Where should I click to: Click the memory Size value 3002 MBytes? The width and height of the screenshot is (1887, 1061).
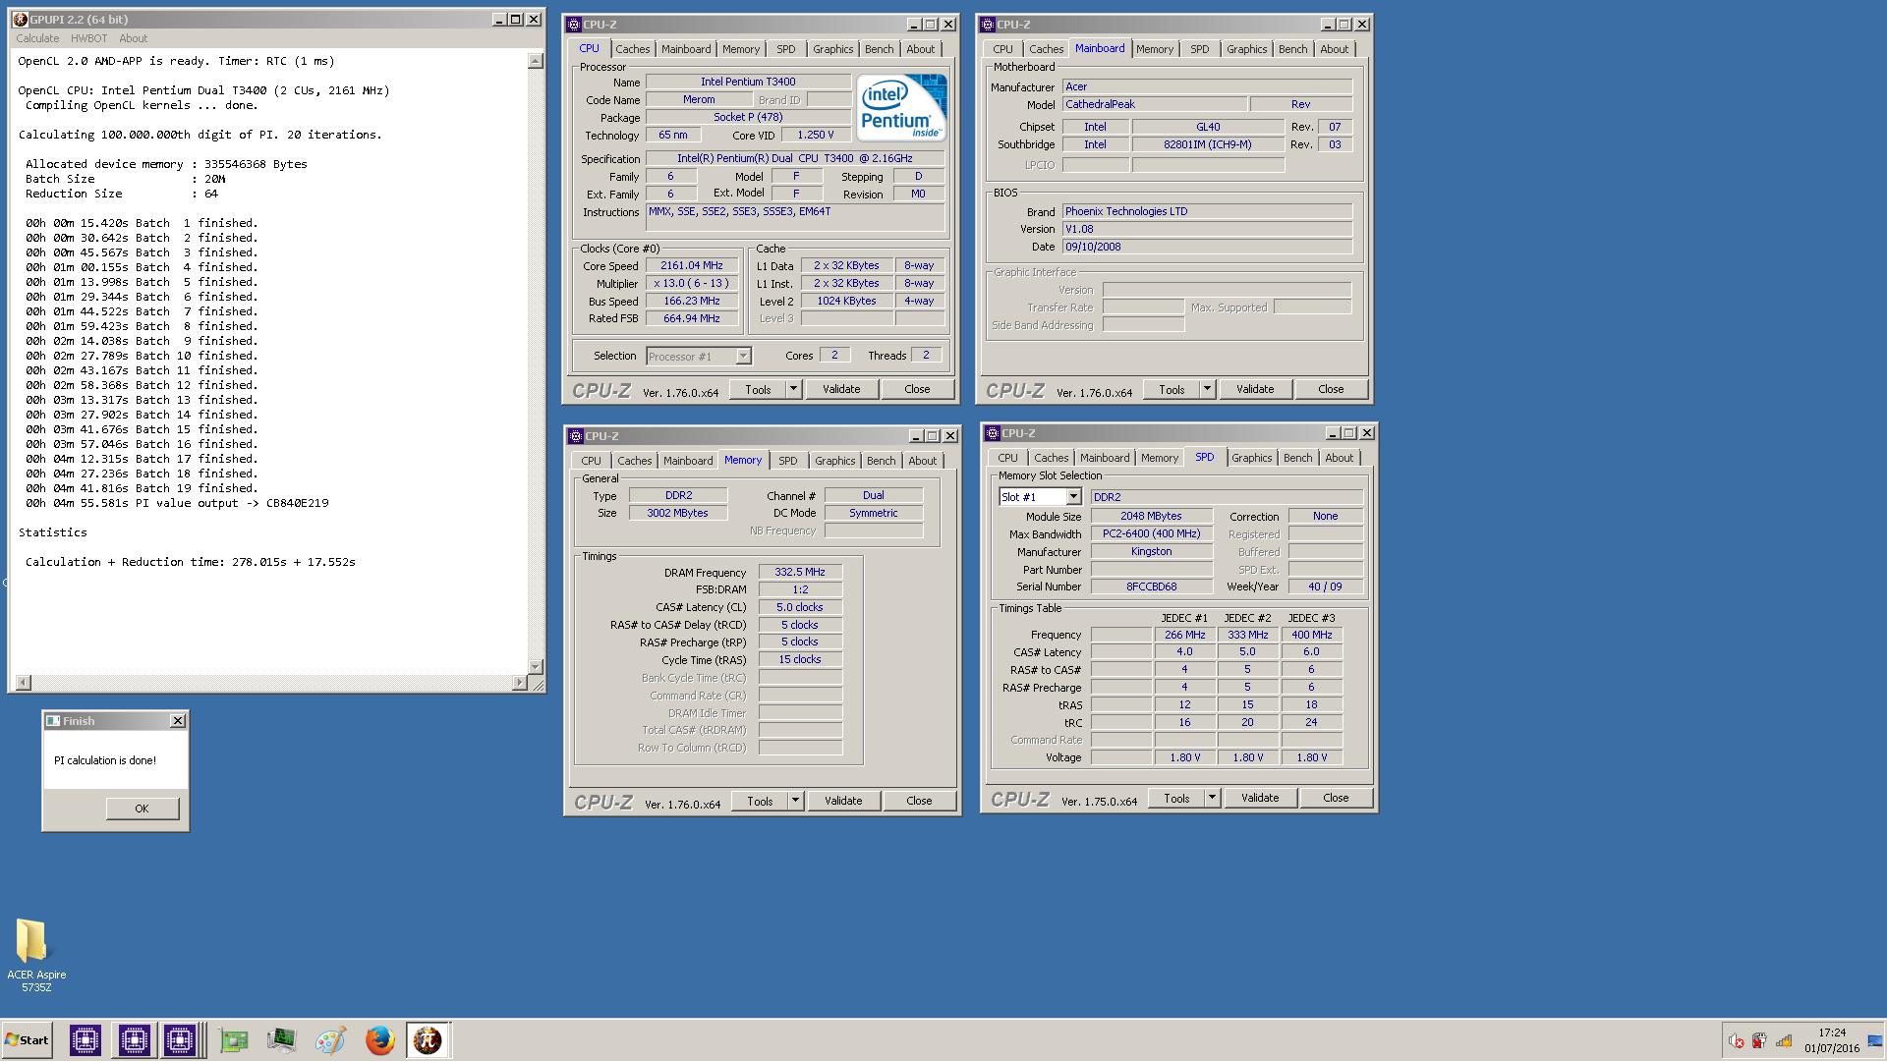(677, 513)
